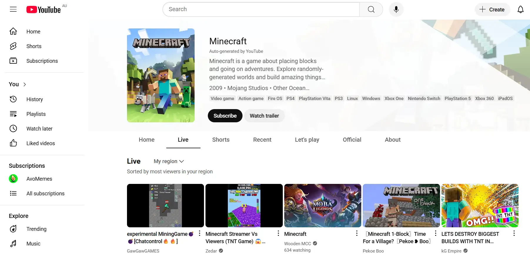Open experimental MiningGame stream thumbnail
The image size is (530, 254).
pyautogui.click(x=165, y=206)
